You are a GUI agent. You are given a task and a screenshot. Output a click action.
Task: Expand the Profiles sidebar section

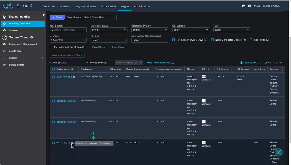point(23,58)
